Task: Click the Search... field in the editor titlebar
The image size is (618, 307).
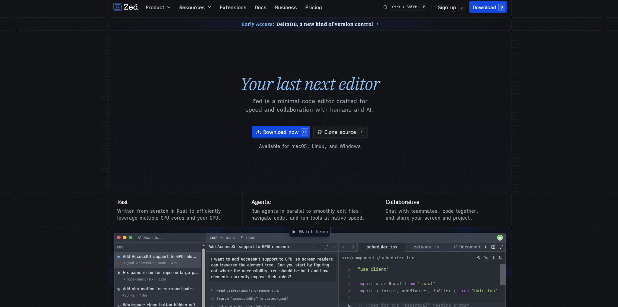Action: click(x=171, y=238)
